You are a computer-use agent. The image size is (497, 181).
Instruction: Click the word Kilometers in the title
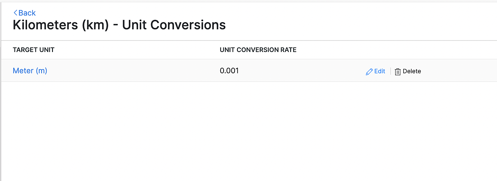click(x=45, y=25)
